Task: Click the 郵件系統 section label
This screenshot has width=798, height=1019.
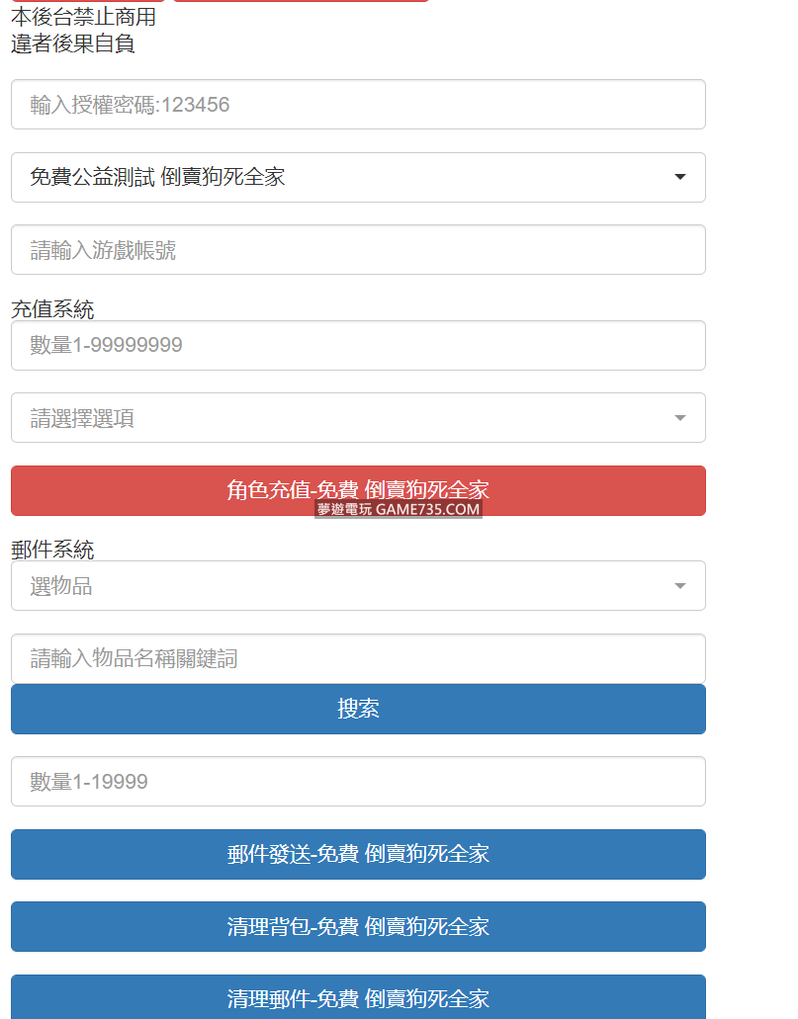Action: [52, 550]
